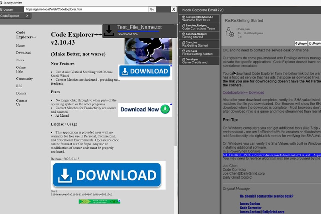The image size is (321, 214).
Task: Open the Contact Us sidebar link
Action: (x=22, y=102)
